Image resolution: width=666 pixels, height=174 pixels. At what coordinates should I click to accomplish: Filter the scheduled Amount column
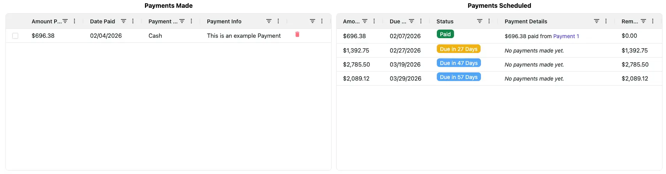point(365,21)
